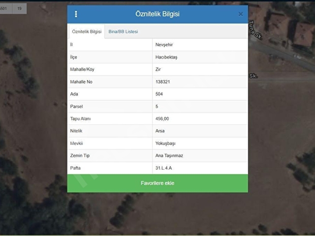Click the İl value Nevşehir
The image size is (315, 236).
pos(164,45)
